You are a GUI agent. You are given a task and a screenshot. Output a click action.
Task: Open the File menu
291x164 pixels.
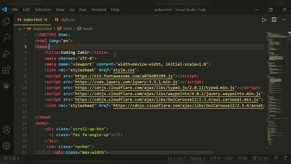point(15,10)
